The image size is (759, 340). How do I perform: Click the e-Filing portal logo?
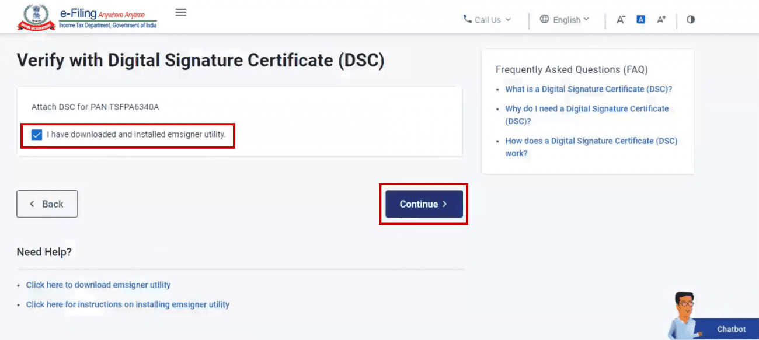[x=88, y=17]
